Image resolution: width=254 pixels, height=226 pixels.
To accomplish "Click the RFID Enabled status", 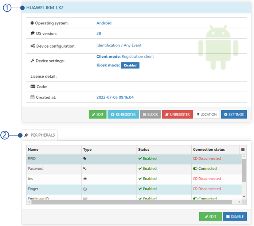I will pyautogui.click(x=148, y=158).
